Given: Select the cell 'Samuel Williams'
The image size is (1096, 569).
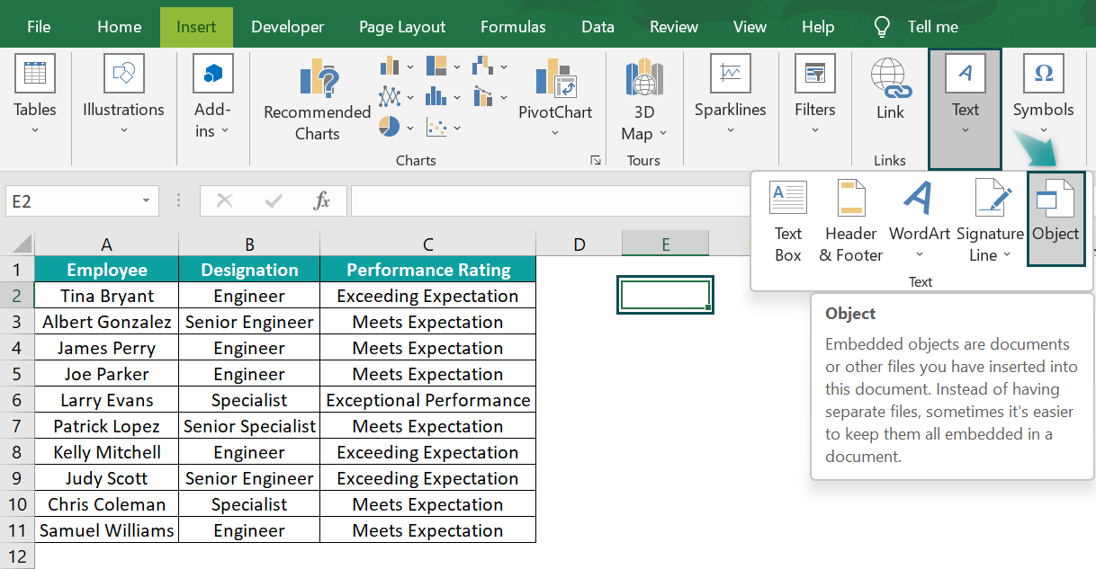Looking at the screenshot, I should coord(106,530).
